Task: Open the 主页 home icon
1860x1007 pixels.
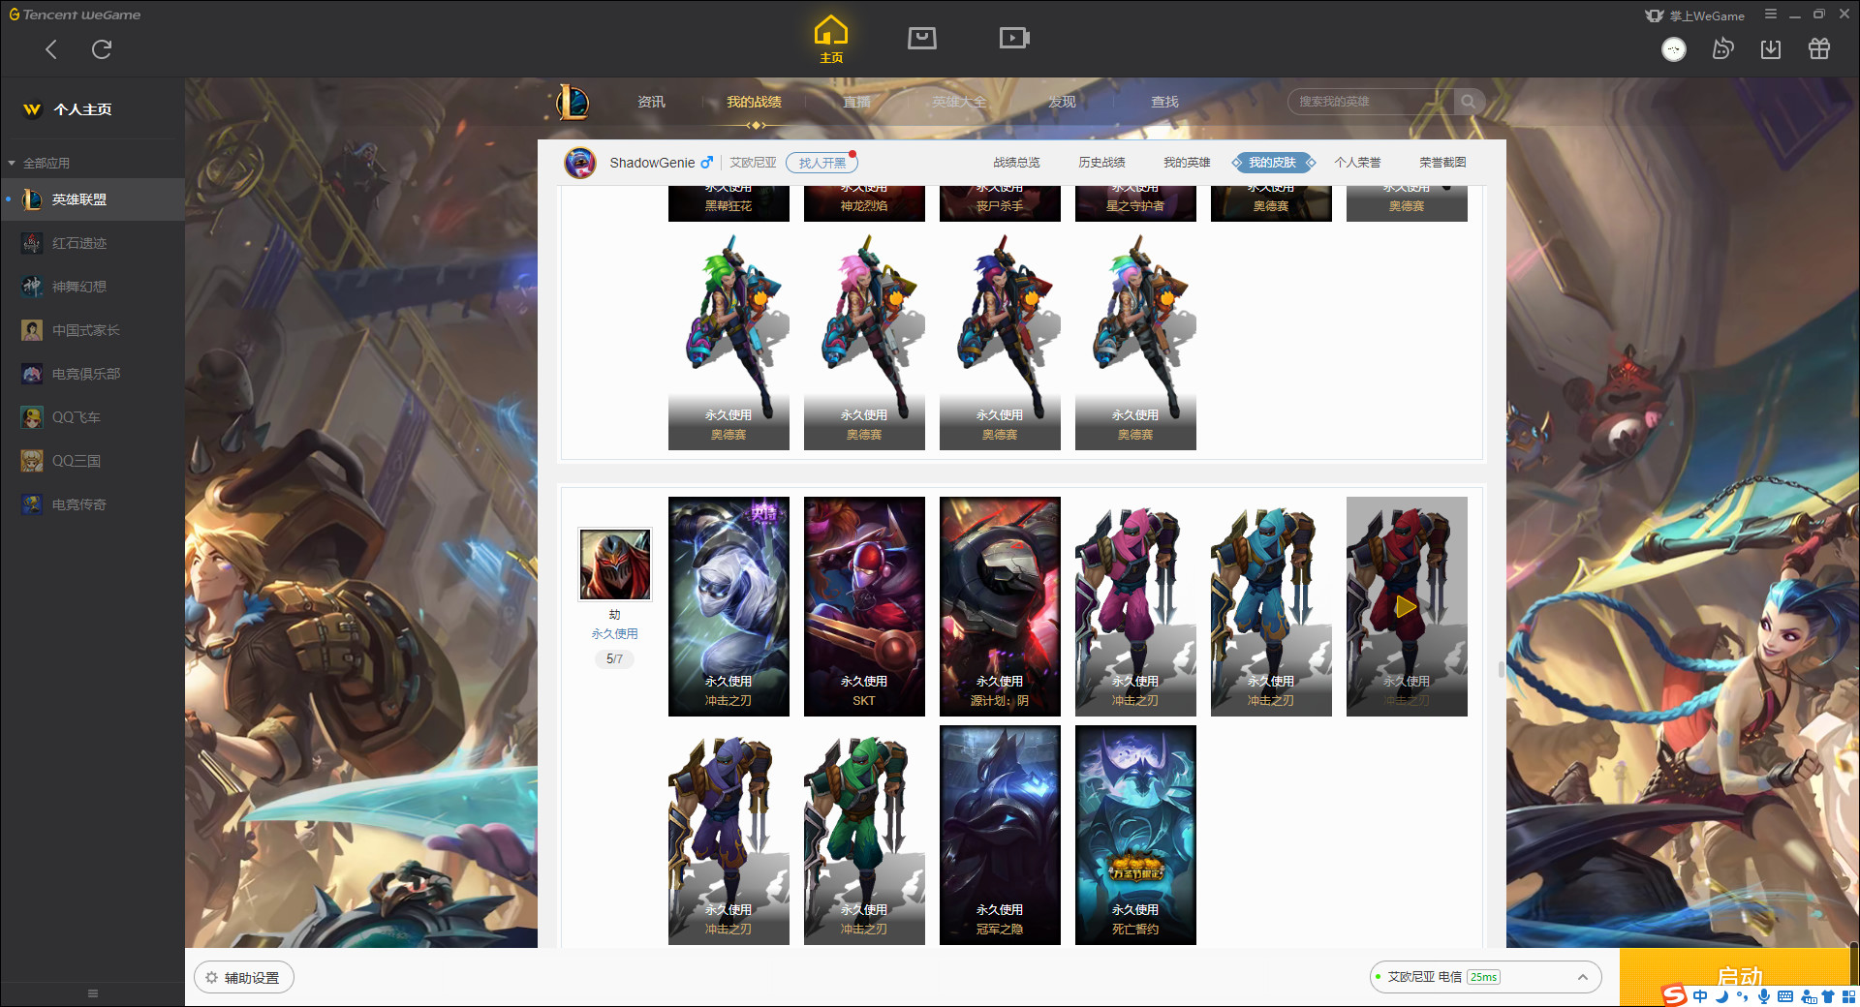Action: point(831,40)
